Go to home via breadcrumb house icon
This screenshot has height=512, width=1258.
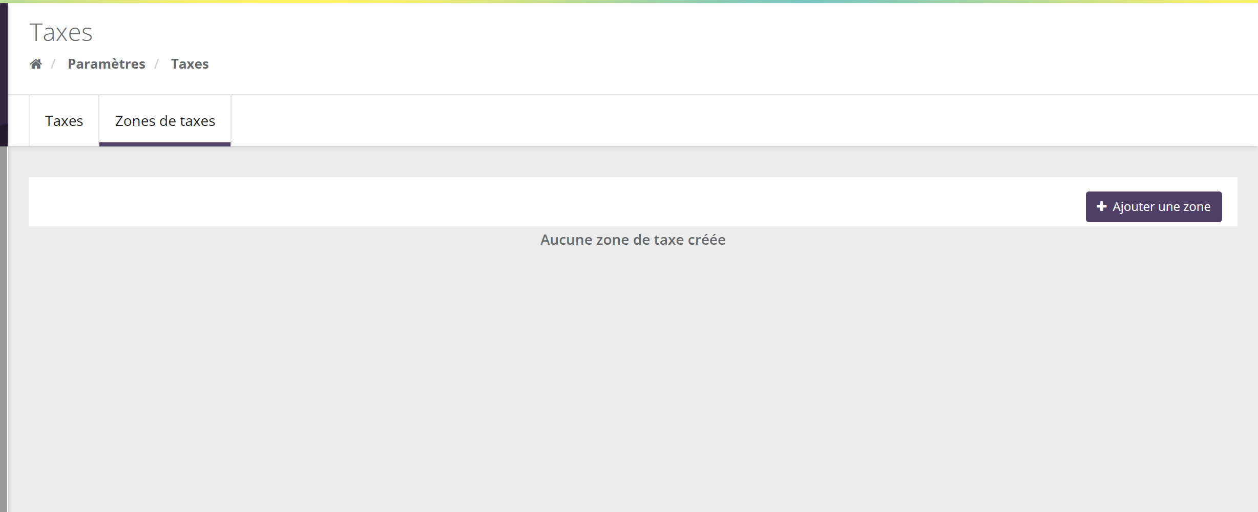tap(36, 64)
